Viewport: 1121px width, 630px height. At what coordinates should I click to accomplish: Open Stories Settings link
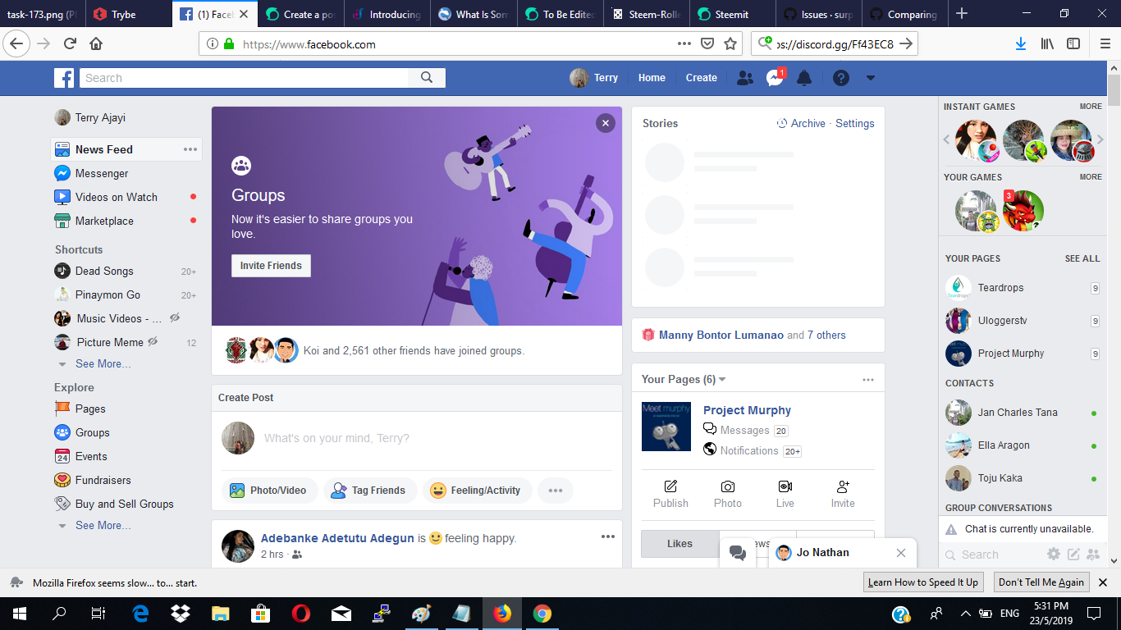pos(855,123)
